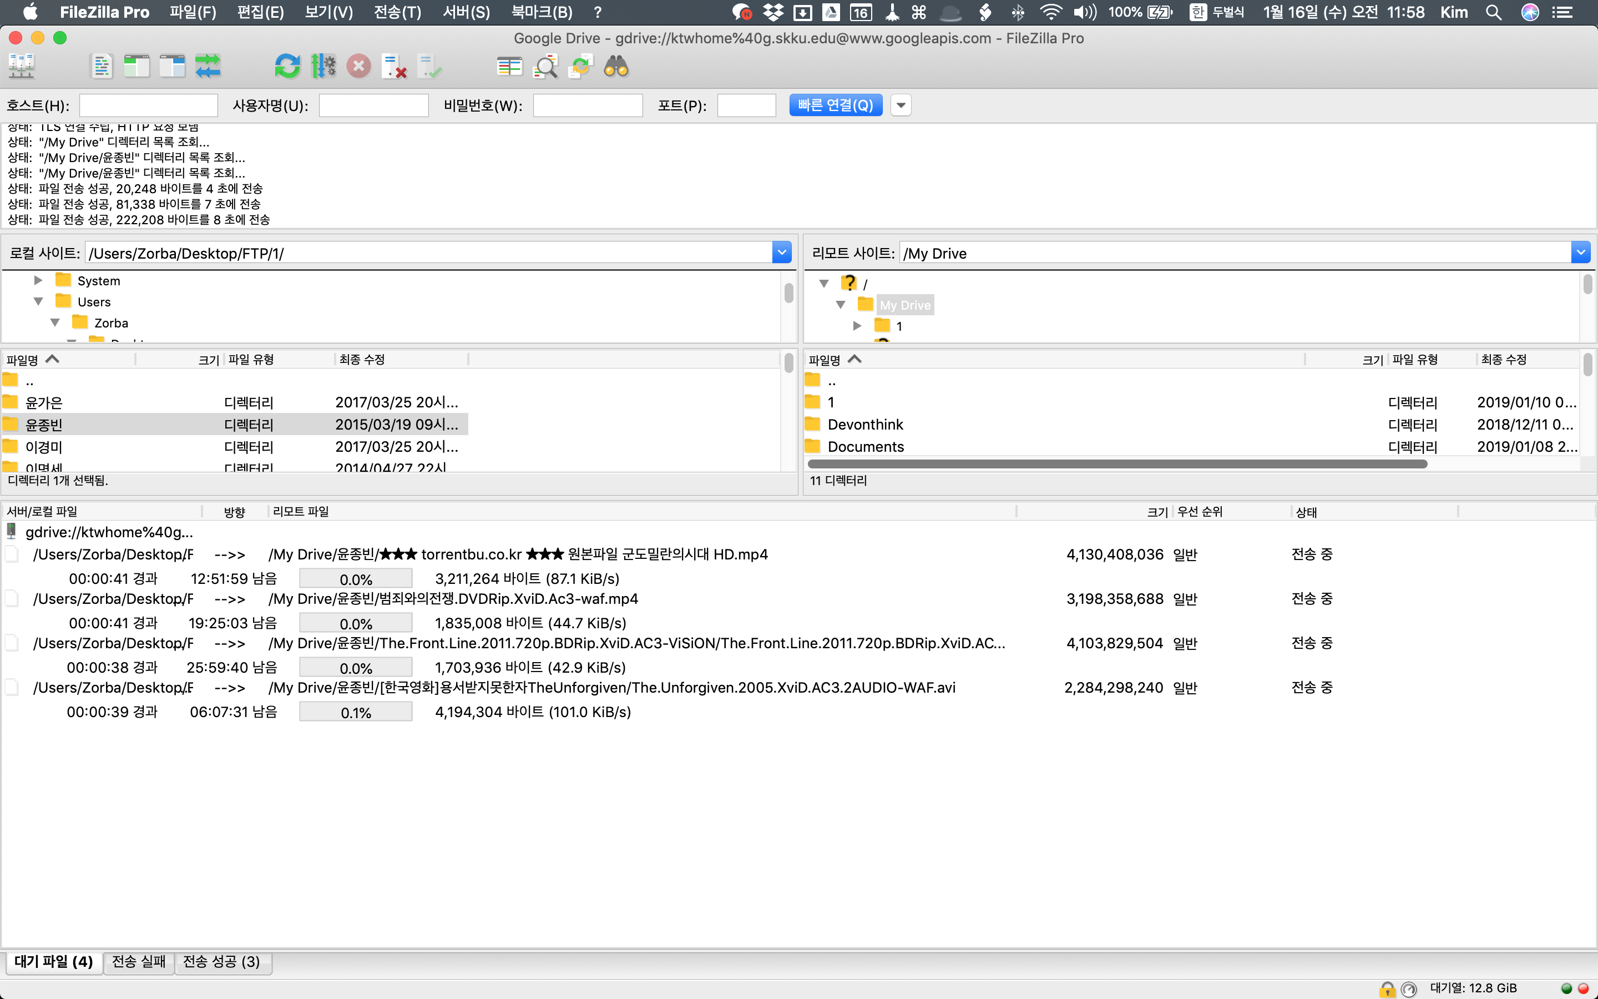Open quick connect history dropdown arrow
Image resolution: width=1598 pixels, height=999 pixels.
pyautogui.click(x=901, y=105)
